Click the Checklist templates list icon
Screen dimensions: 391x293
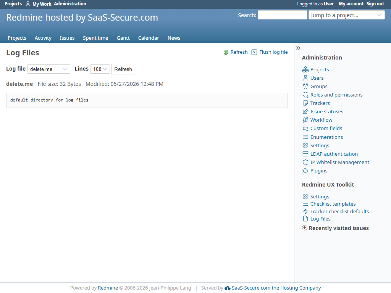click(305, 204)
